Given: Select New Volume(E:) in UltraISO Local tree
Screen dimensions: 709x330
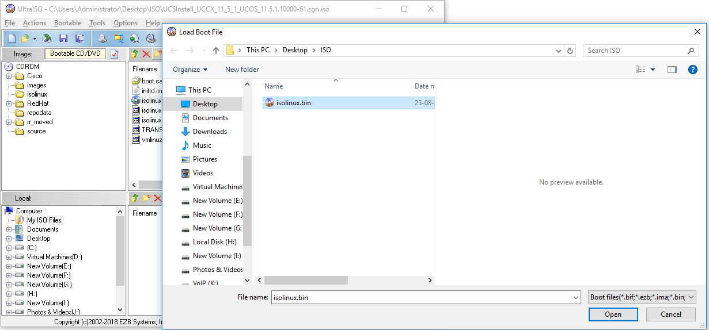Looking at the screenshot, I should coord(49,266).
